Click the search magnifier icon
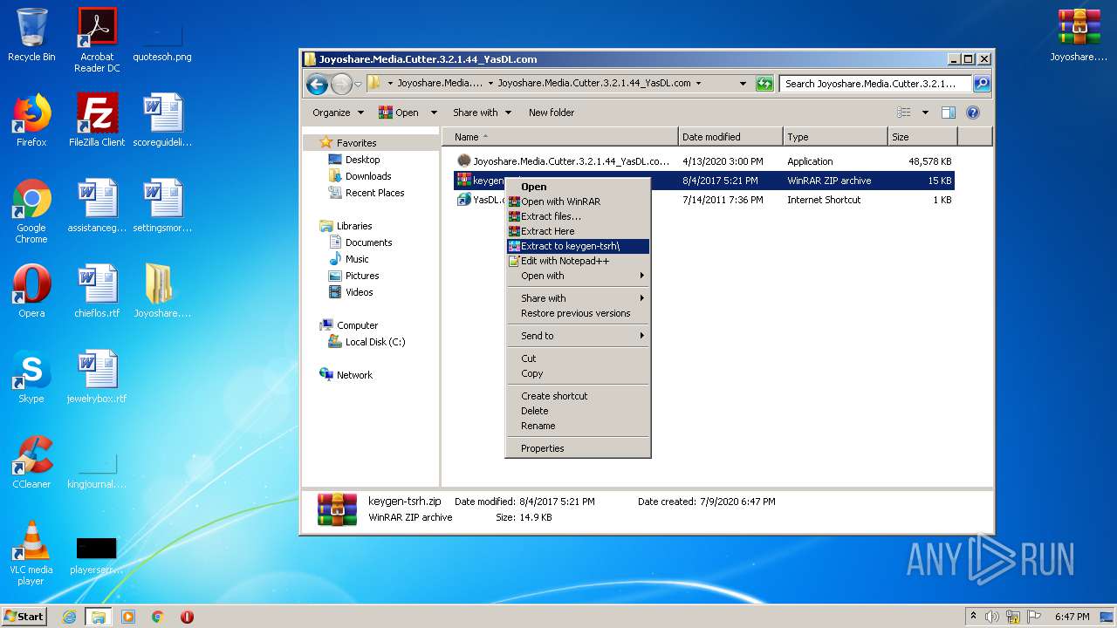This screenshot has height=628, width=1117. (982, 84)
